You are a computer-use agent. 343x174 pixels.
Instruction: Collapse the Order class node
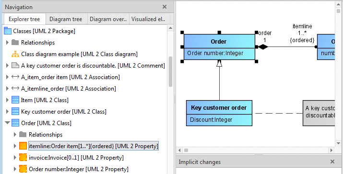coord(8,123)
